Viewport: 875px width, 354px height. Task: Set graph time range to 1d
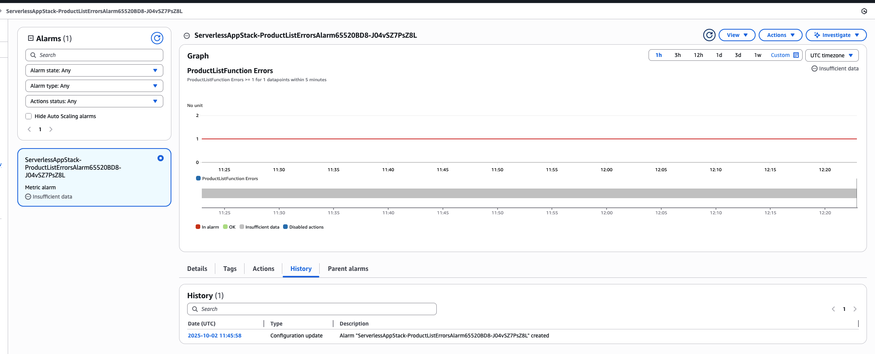[x=719, y=55]
